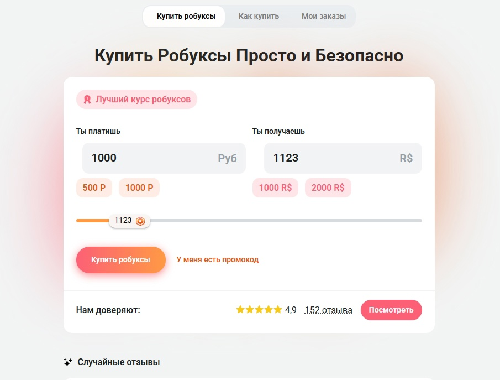Image resolution: width=500 pixels, height=380 pixels.
Task: Open the Мои заказы tab
Action: coord(324,17)
